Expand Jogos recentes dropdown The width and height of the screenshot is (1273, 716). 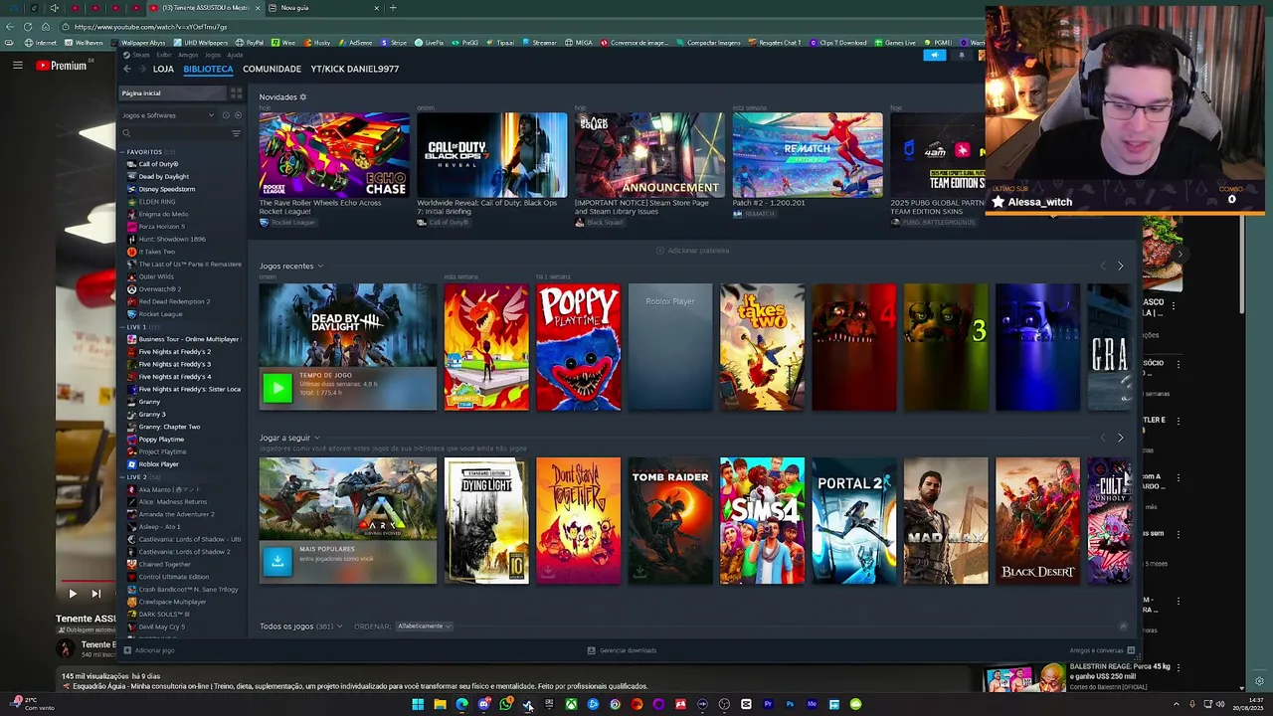coord(290,266)
